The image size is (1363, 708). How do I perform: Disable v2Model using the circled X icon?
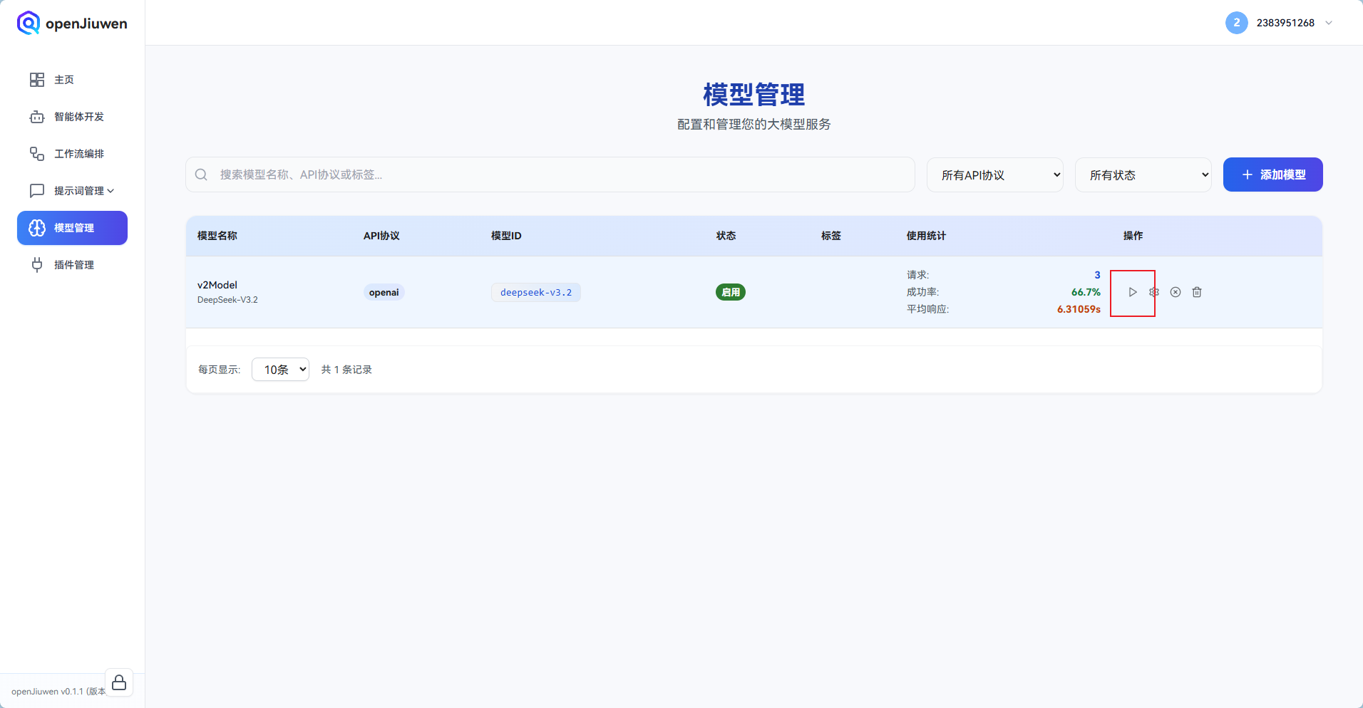(1176, 292)
